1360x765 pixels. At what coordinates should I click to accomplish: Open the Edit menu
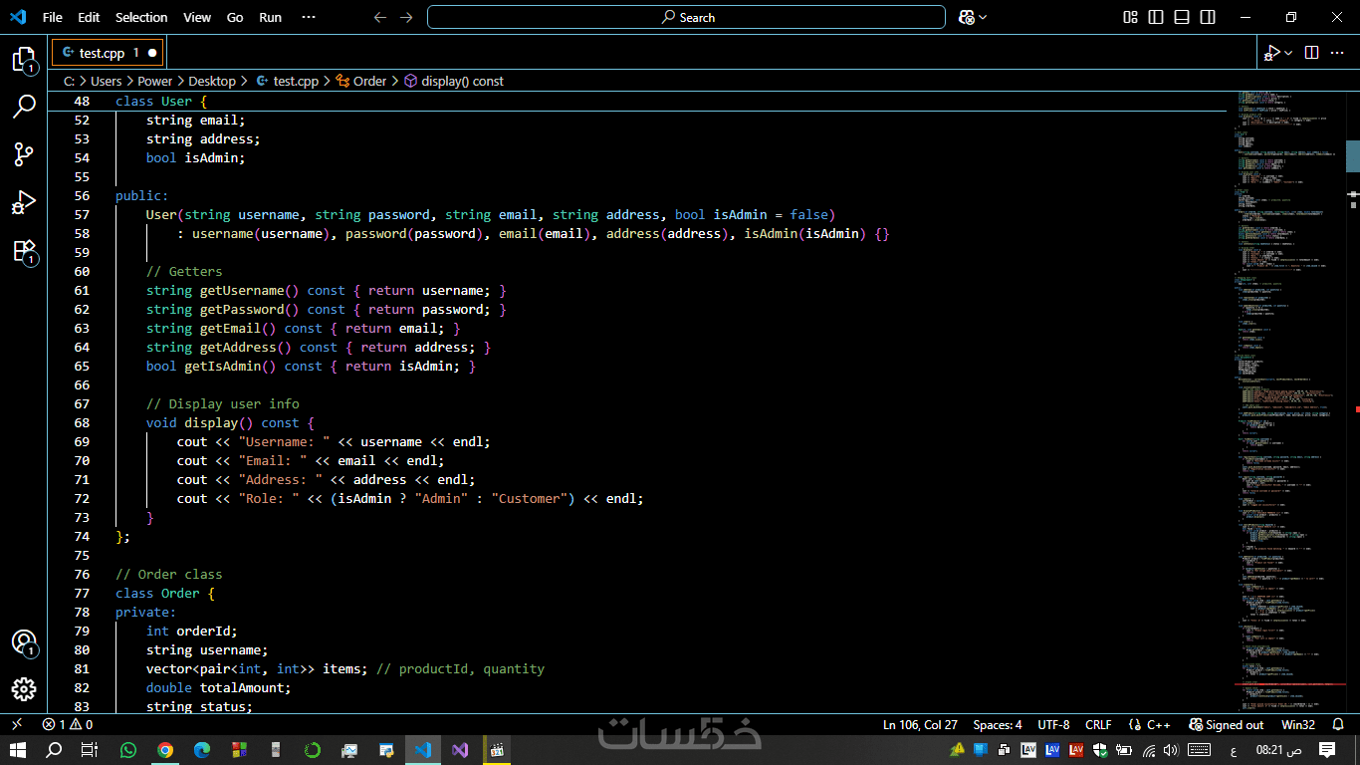click(89, 17)
